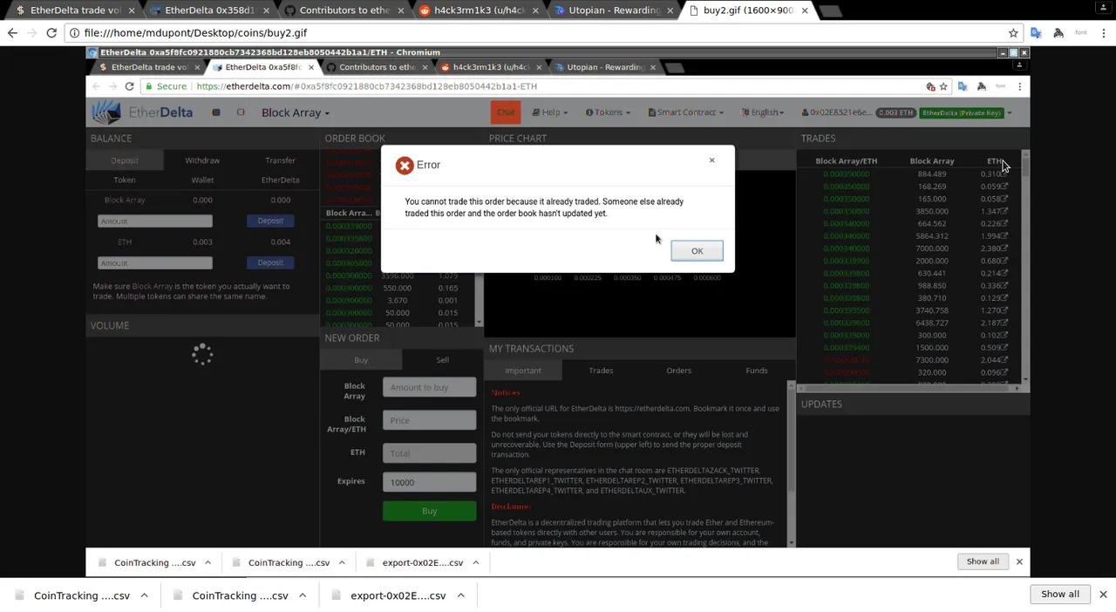The width and height of the screenshot is (1116, 612).
Task: Open Funds tab in My Transactions
Action: coord(756,371)
